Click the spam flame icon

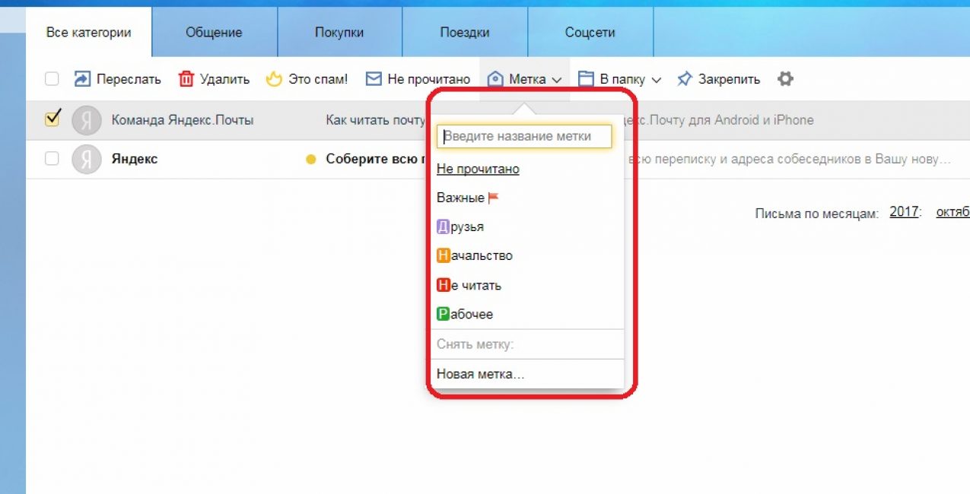(x=274, y=79)
